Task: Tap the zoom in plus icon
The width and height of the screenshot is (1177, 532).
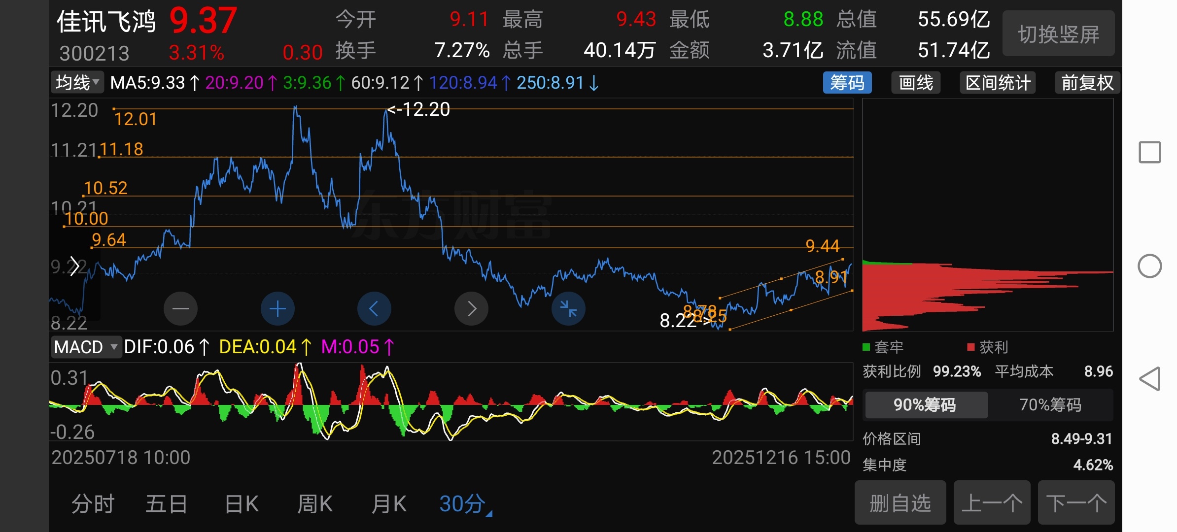Action: pos(277,309)
